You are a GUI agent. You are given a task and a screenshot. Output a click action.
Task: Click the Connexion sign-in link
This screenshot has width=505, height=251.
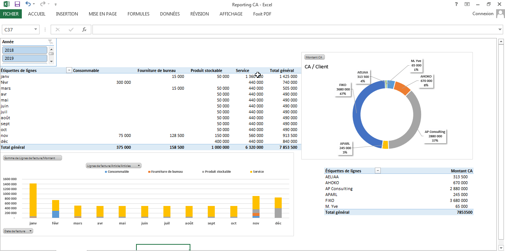[482, 14]
